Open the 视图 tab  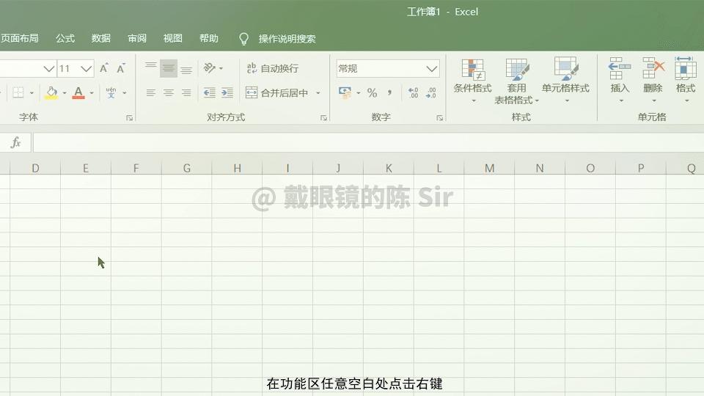coord(173,39)
